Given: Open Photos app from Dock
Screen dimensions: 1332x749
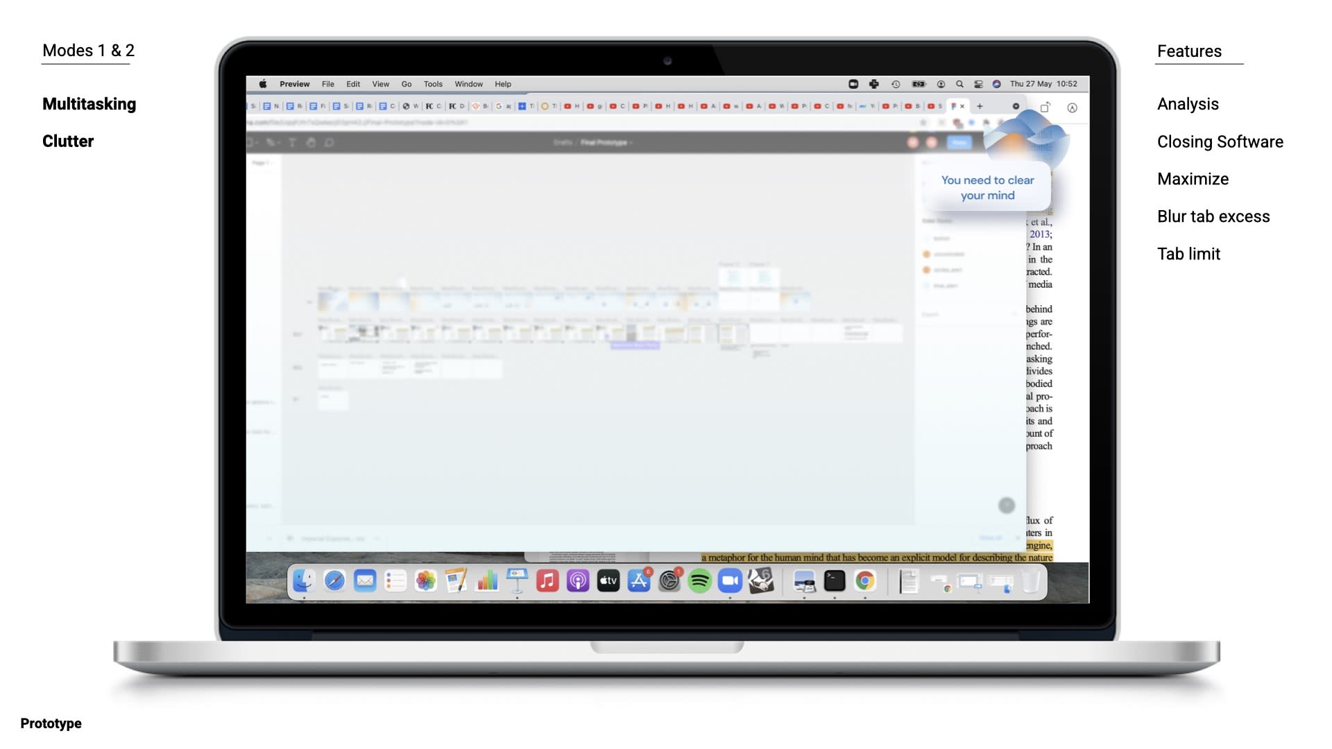Looking at the screenshot, I should 424,582.
